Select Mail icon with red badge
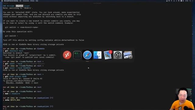The image size is (195, 110). (108, 55)
